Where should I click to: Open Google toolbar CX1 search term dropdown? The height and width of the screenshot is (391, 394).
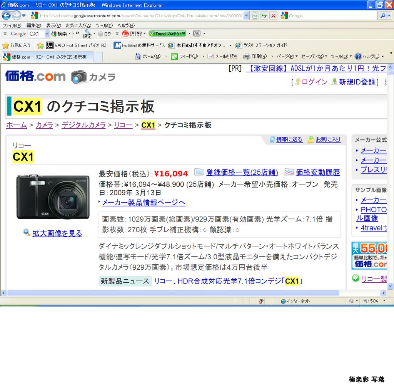(x=47, y=34)
